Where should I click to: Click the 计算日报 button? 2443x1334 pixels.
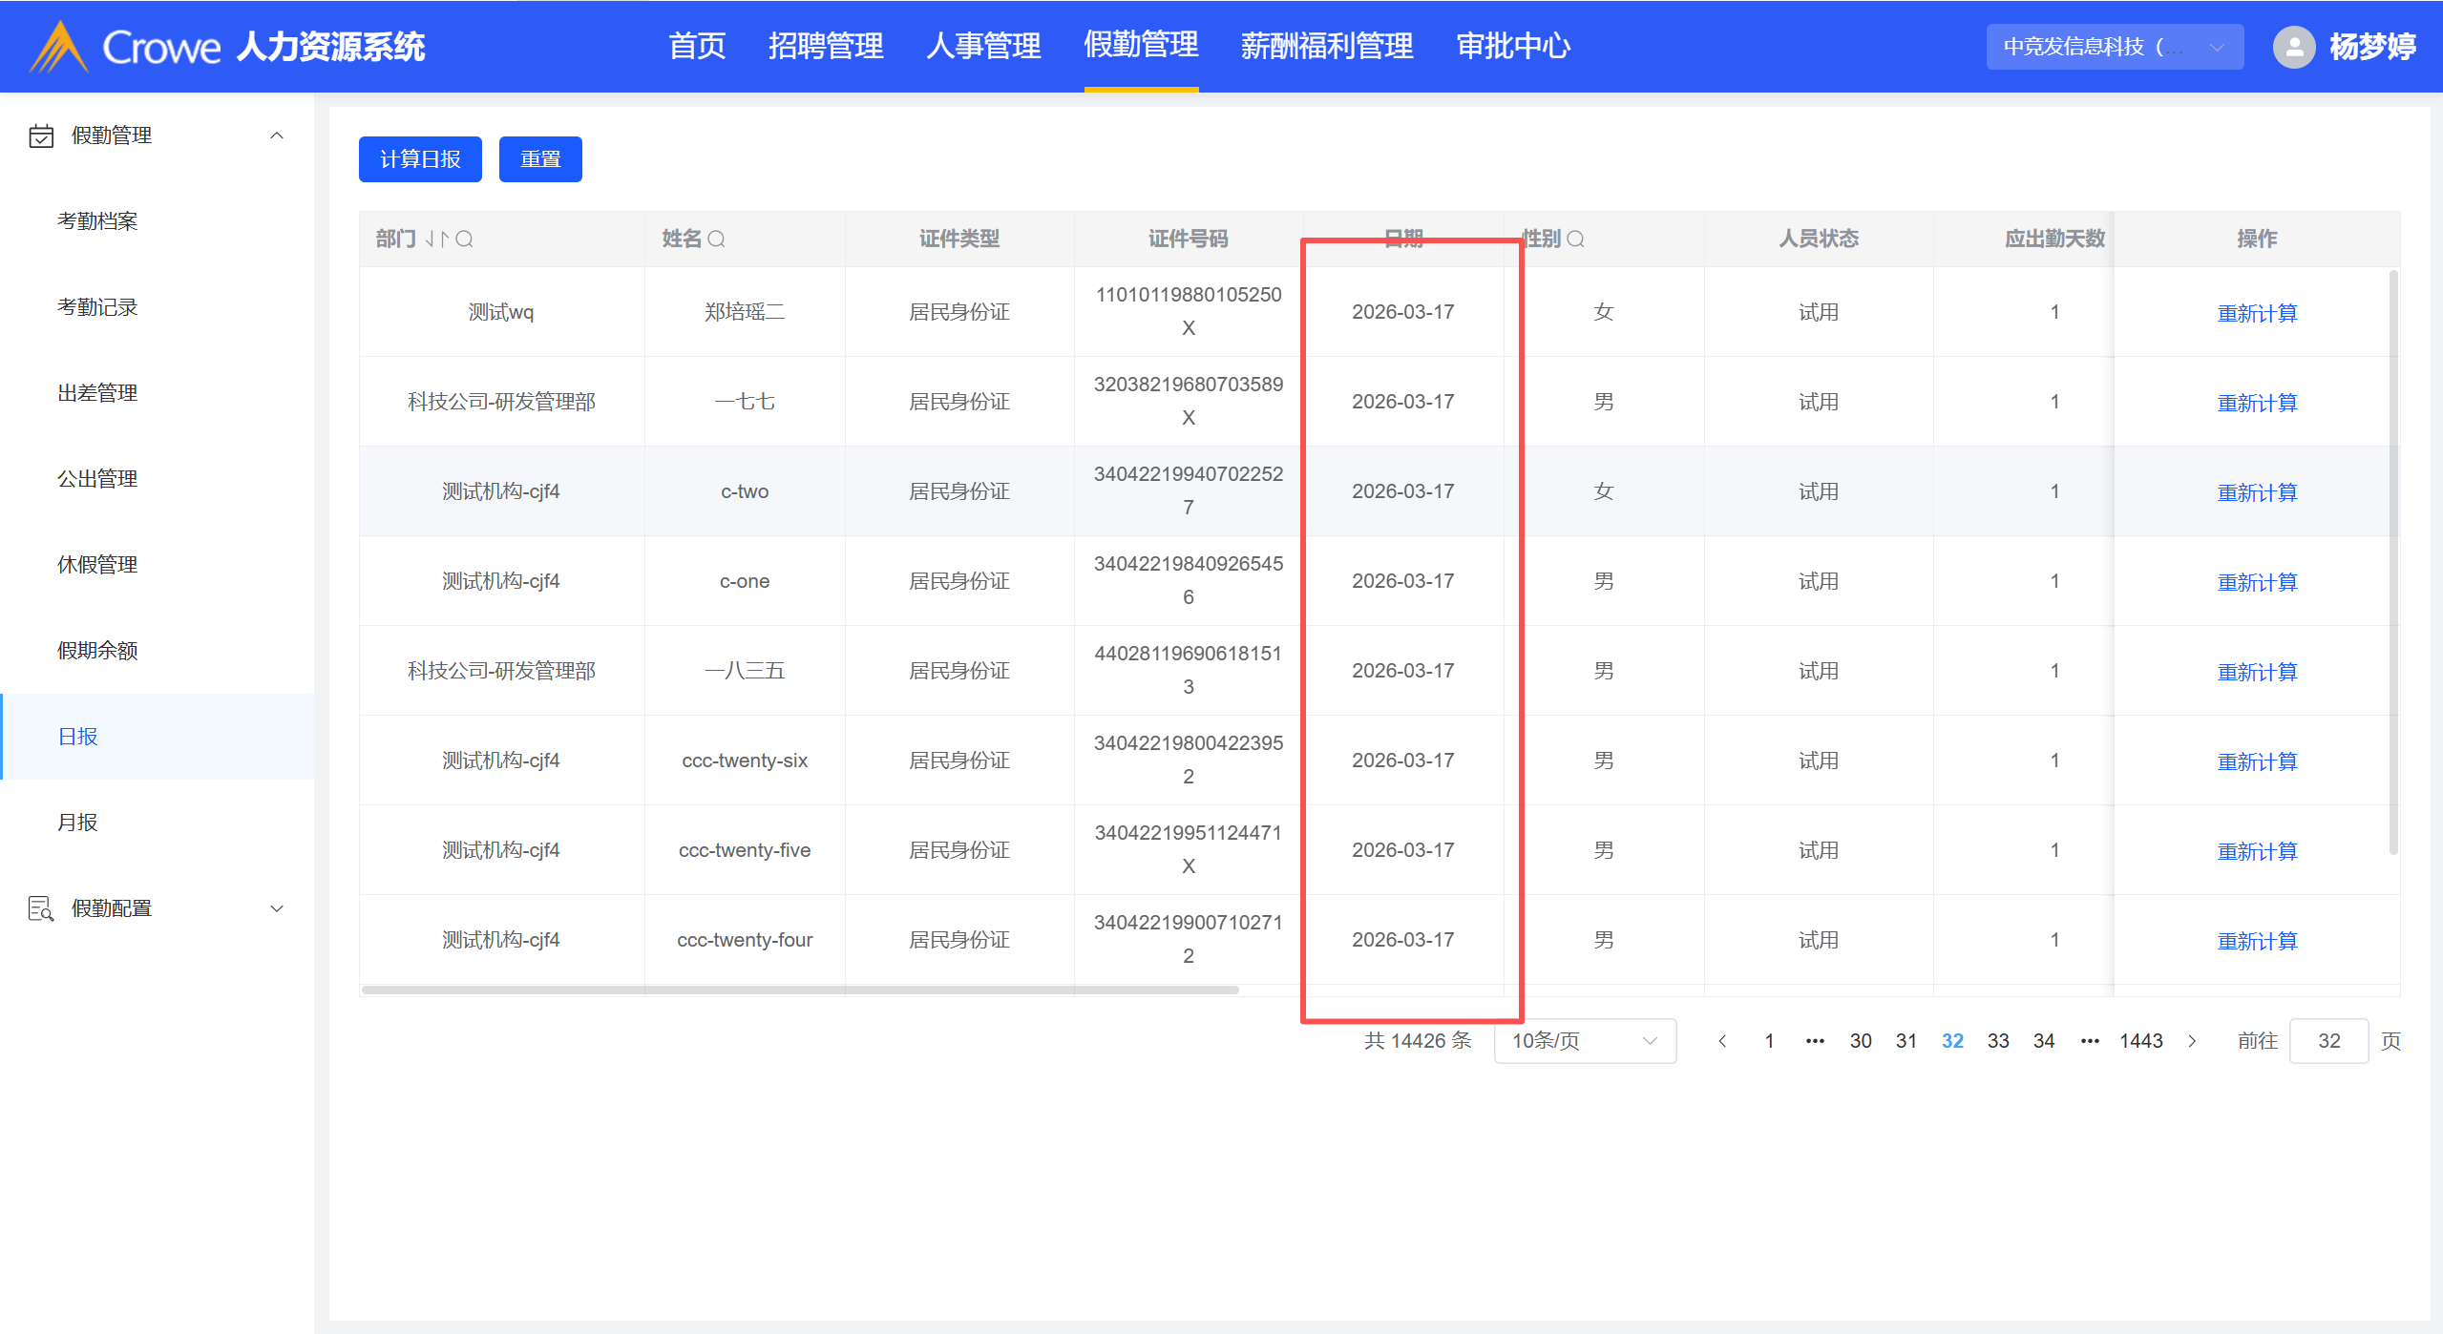420,159
